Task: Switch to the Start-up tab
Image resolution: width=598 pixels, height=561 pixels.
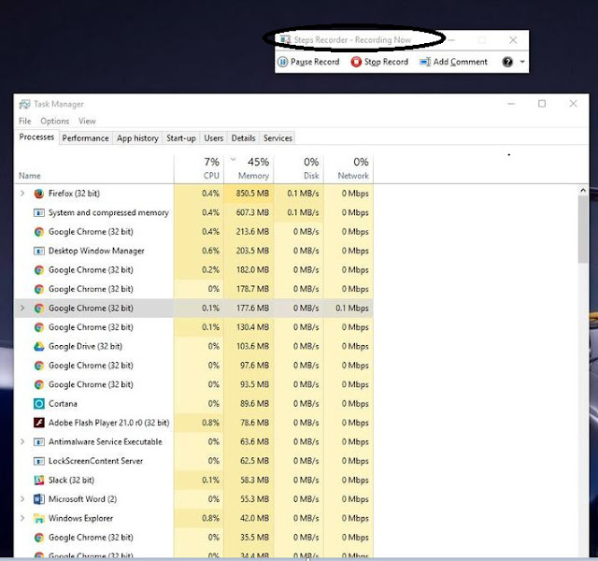Action: [x=181, y=138]
